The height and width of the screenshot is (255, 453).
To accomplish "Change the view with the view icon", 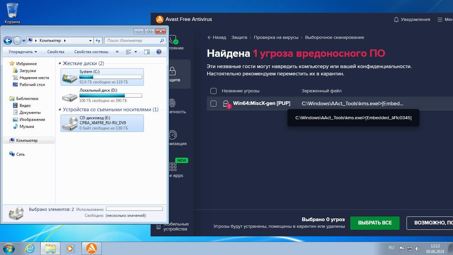I will tap(129, 52).
